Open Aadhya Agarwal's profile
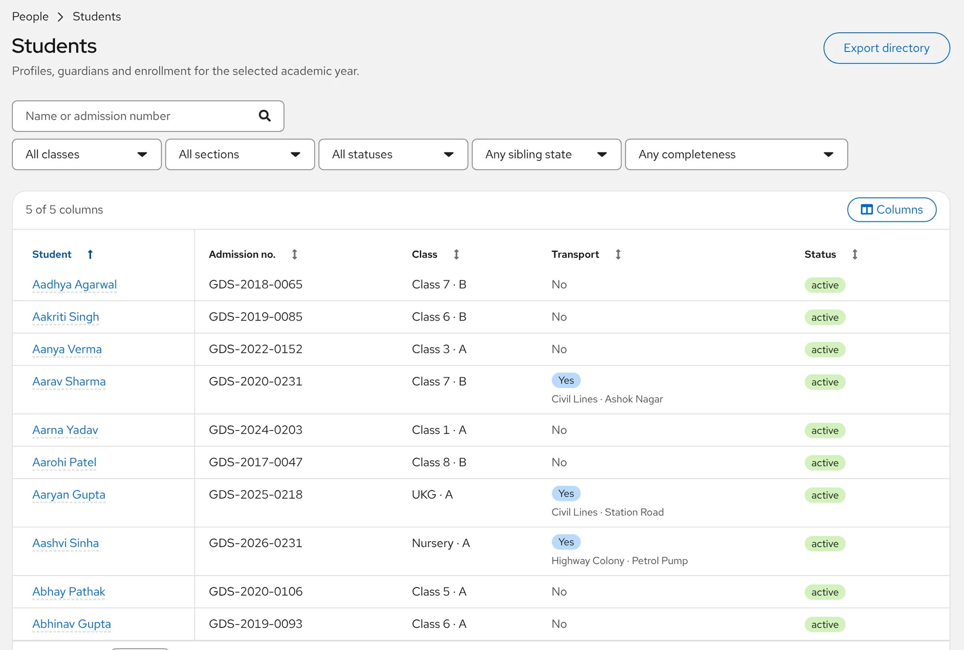Viewport: 964px width, 650px height. pyautogui.click(x=75, y=285)
